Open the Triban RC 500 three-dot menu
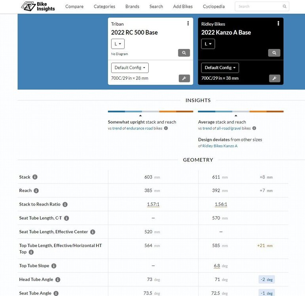The image size is (305, 296). [x=188, y=24]
